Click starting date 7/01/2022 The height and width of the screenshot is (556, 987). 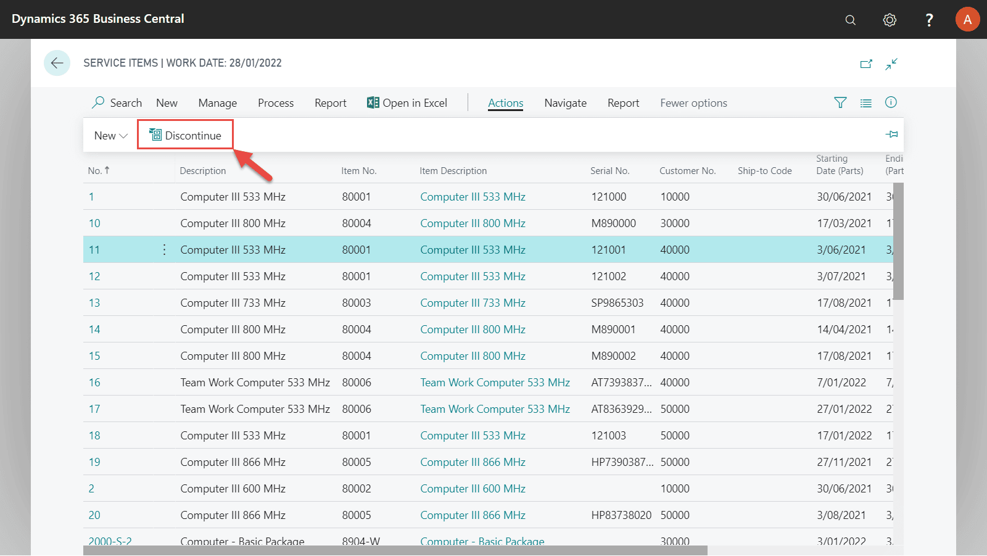click(x=841, y=383)
